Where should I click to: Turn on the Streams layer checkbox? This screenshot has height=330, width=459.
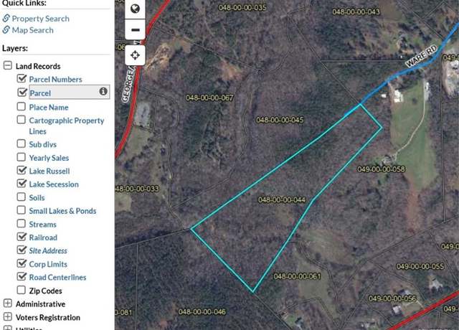(21, 223)
